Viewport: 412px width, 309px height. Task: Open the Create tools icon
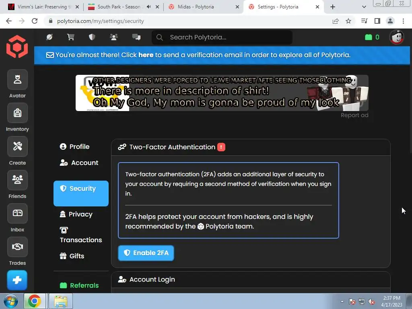(17, 146)
